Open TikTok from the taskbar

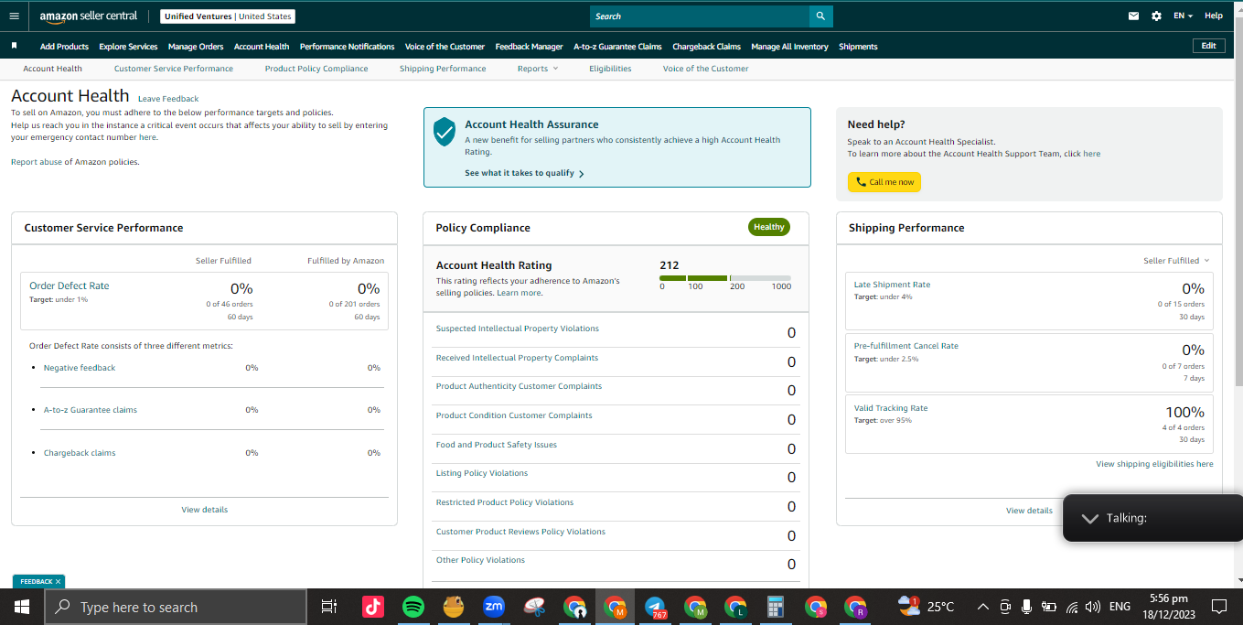pos(372,607)
